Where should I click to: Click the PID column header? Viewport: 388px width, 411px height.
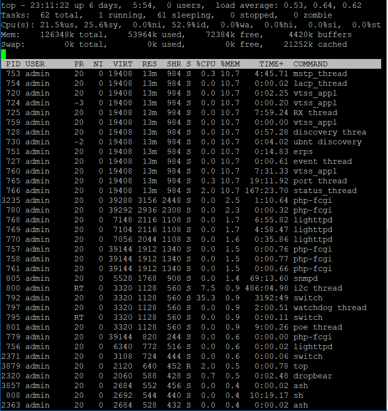13,64
